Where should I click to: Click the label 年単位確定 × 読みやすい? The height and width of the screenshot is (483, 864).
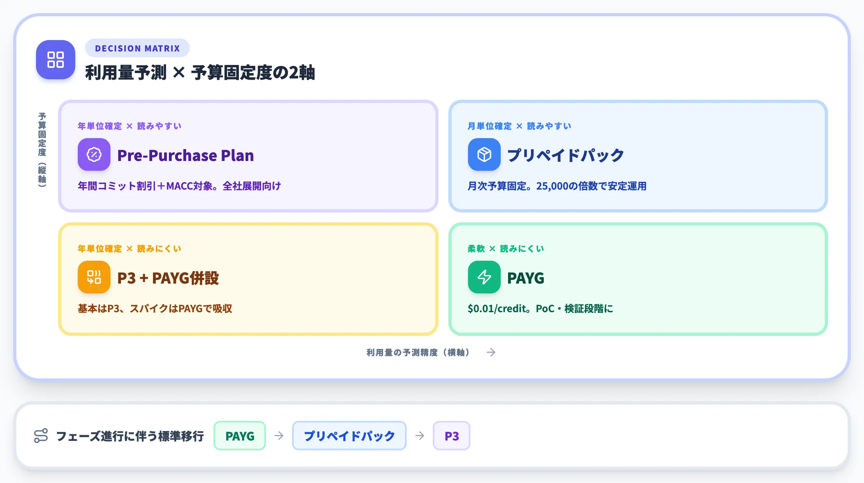pyautogui.click(x=130, y=126)
